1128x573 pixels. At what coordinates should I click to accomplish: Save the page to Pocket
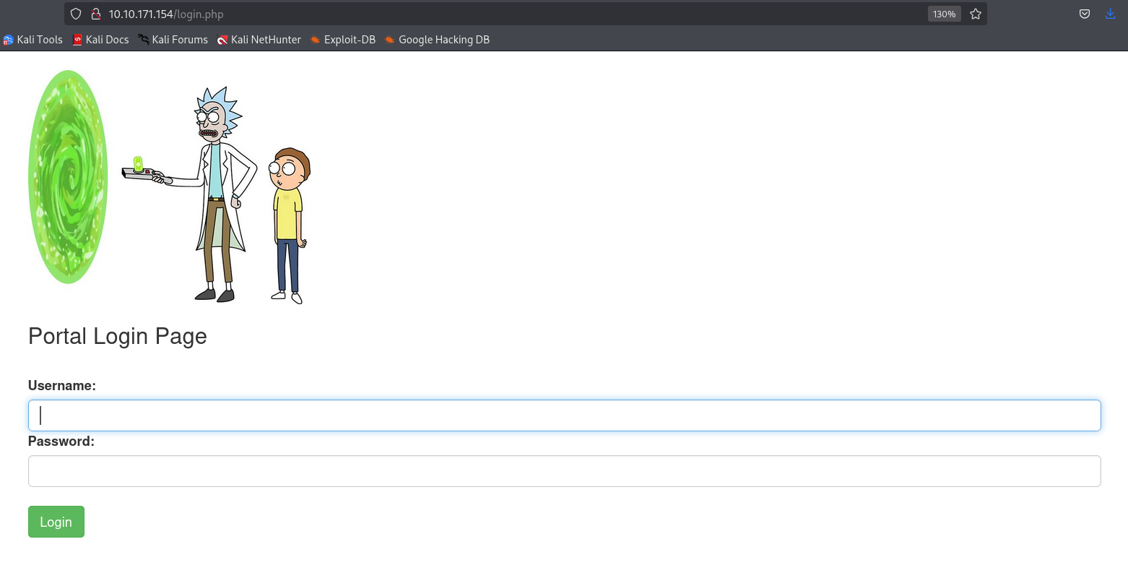coord(1084,14)
